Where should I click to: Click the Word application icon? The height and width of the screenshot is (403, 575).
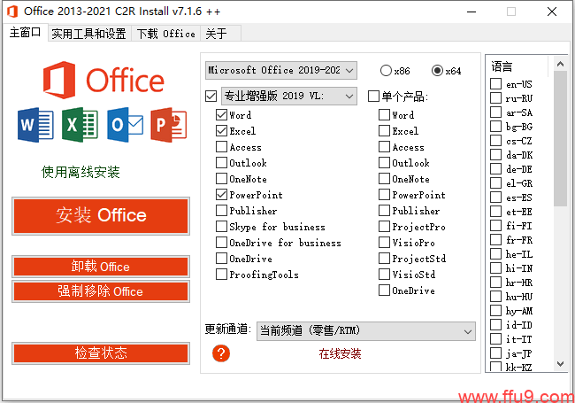[35, 125]
